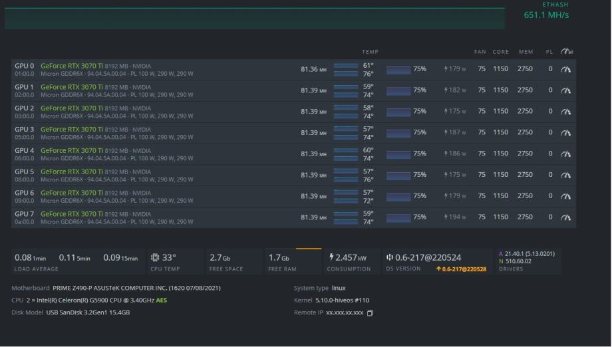Click the overclock all GPUs header icon
Image resolution: width=612 pixels, height=347 pixels.
point(566,52)
